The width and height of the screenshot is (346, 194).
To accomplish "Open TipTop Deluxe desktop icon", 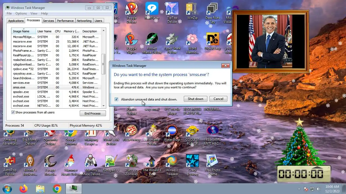I will point(172,13).
